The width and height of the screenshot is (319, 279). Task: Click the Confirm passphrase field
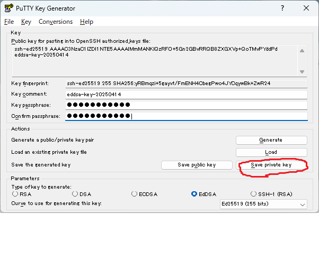(186, 116)
